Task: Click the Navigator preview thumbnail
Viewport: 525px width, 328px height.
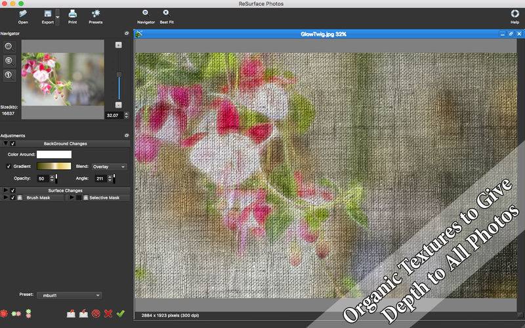Action: (x=63, y=79)
